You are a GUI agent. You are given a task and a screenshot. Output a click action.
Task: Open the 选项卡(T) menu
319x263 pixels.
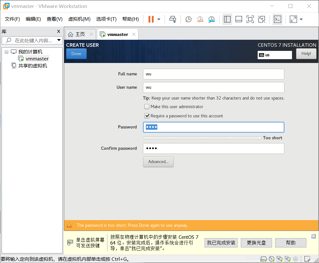coord(106,19)
